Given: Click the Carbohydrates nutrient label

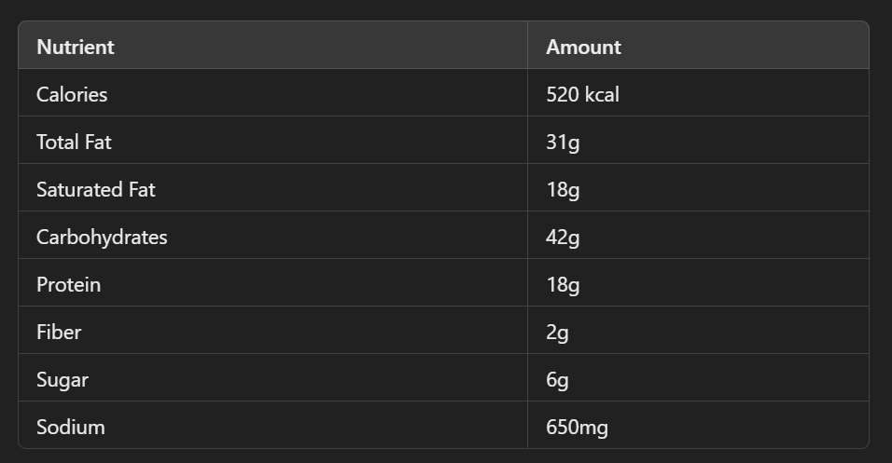Looking at the screenshot, I should (x=102, y=237).
